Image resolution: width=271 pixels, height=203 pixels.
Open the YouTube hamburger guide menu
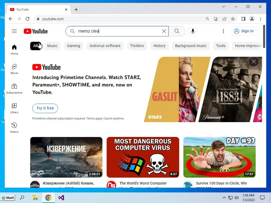[x=14, y=31]
